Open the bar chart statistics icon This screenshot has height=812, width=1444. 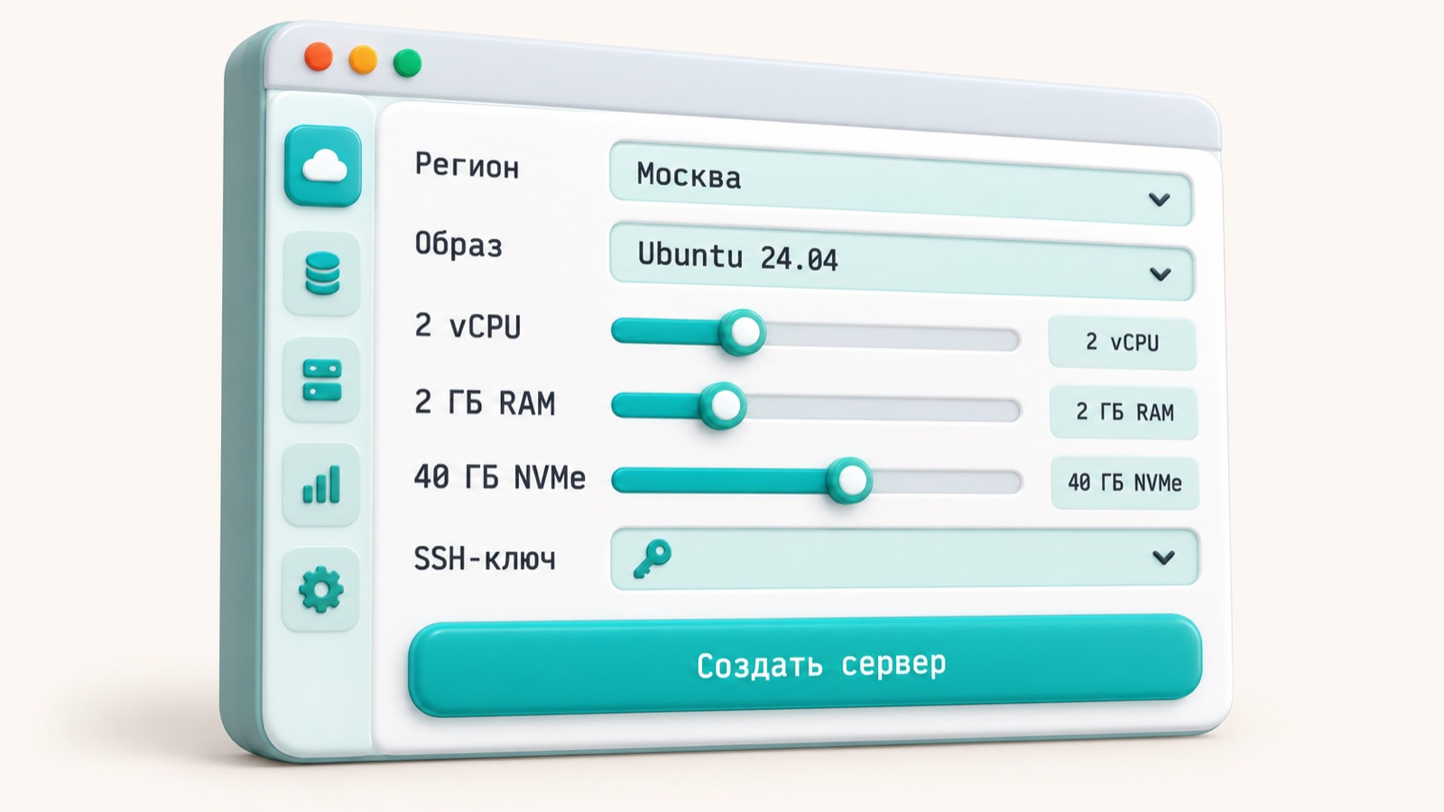pos(321,484)
